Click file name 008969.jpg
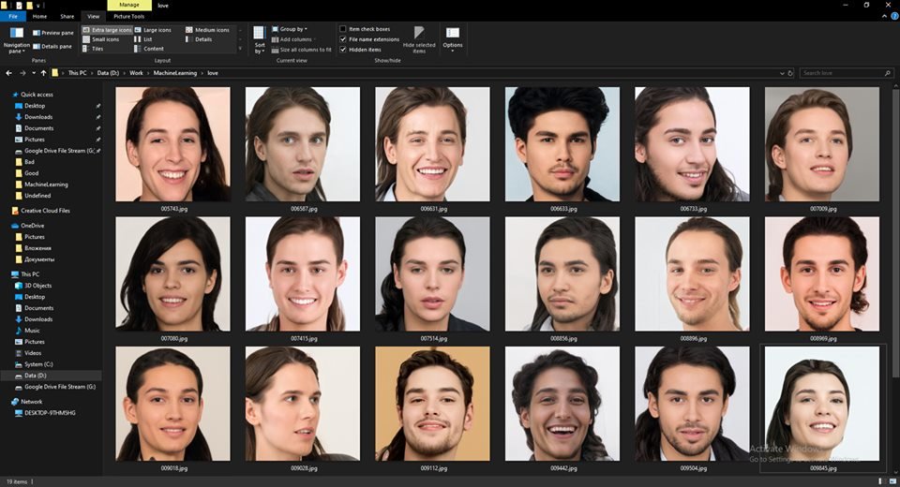 (823, 338)
